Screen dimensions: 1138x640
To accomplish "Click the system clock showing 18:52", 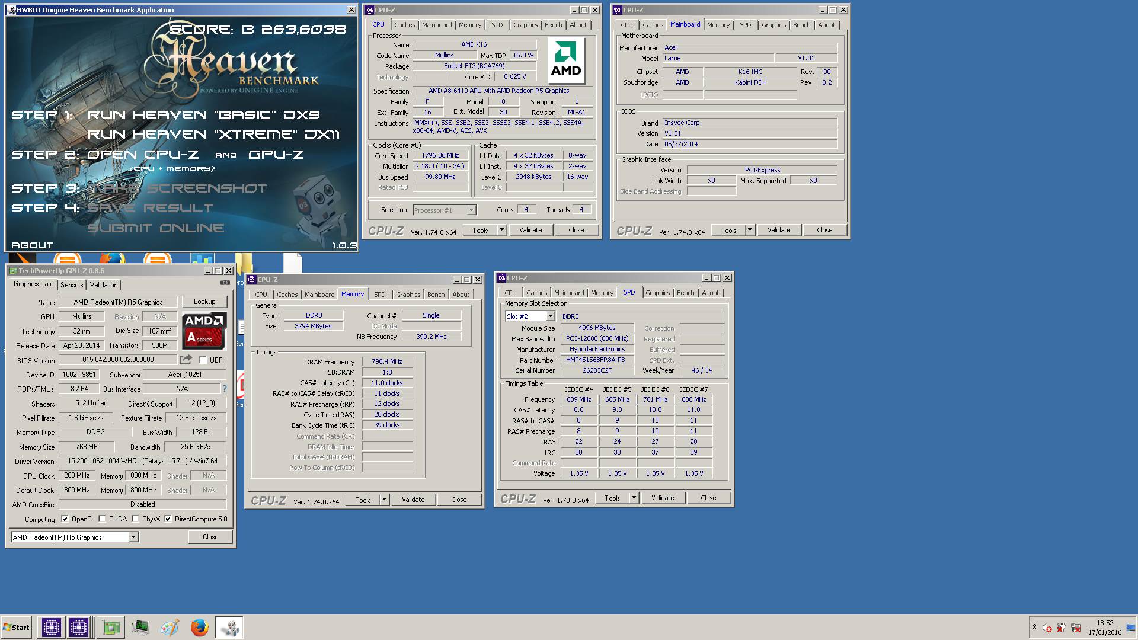I will (x=1105, y=623).
